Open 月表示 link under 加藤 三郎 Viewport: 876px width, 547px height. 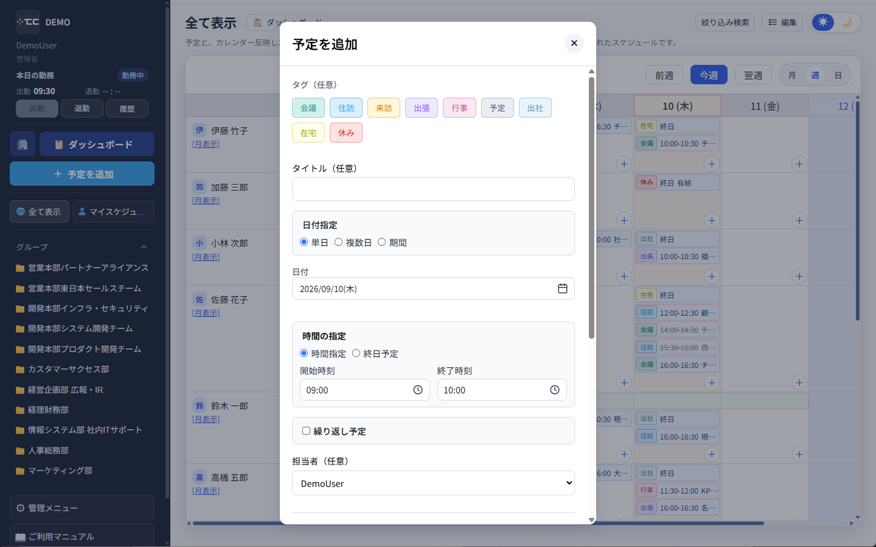point(206,201)
